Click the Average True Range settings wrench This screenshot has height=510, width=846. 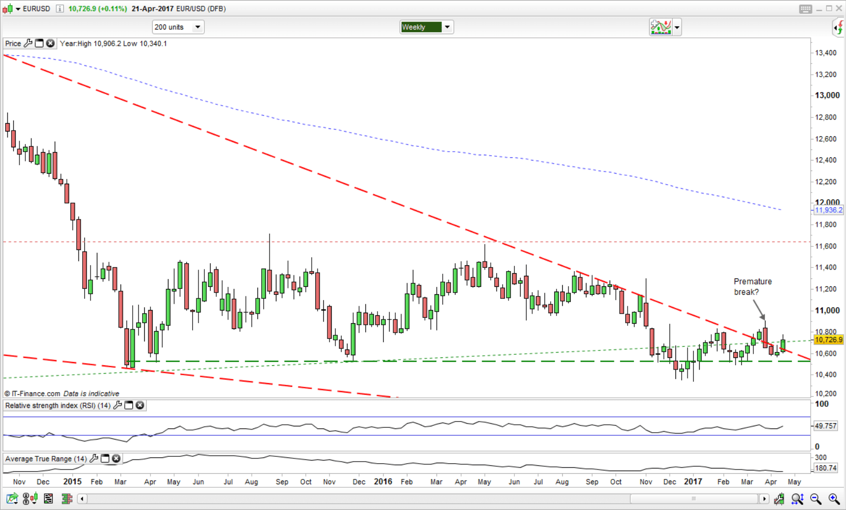click(x=95, y=458)
